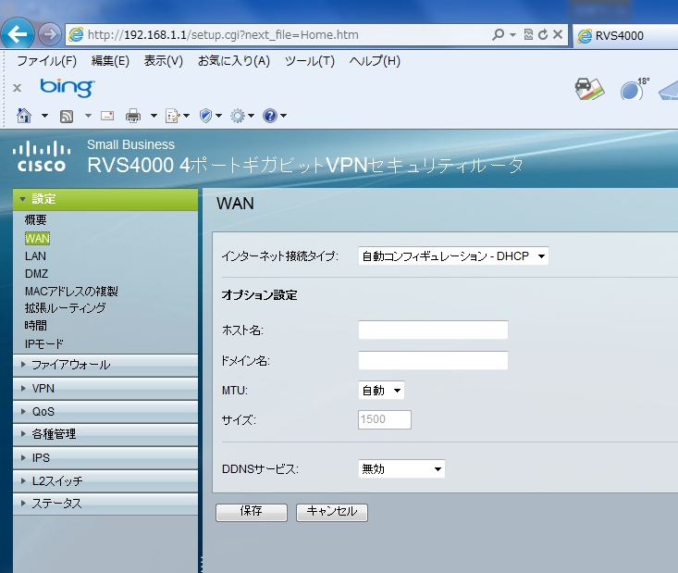Expand the VPN section

click(105, 388)
